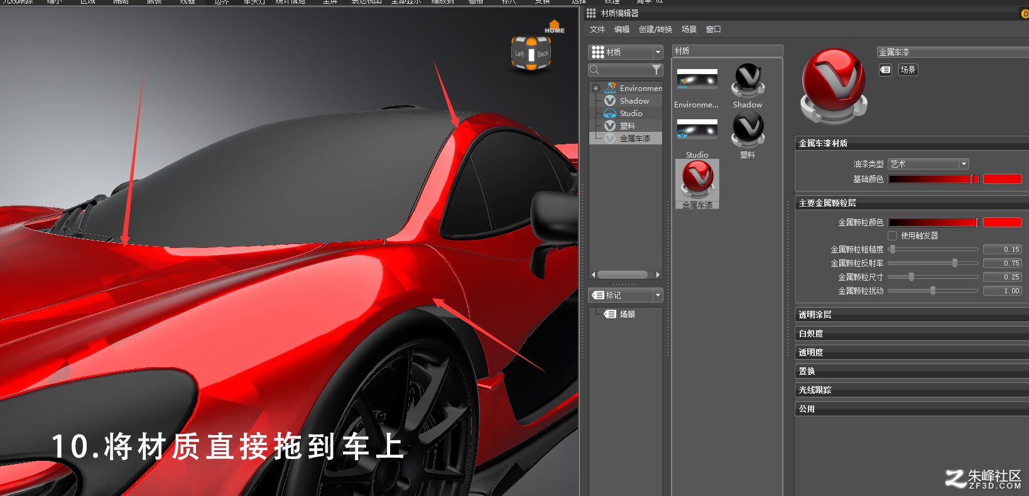Open the 创建/转换 menu
Screen dimensions: 1029x496
point(655,30)
